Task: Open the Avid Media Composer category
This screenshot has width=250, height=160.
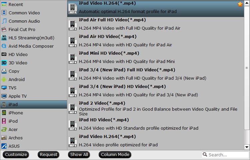Action: click(x=34, y=46)
